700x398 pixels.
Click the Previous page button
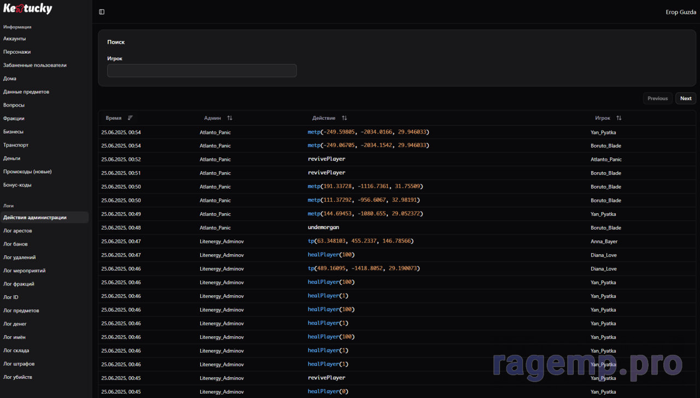point(658,98)
